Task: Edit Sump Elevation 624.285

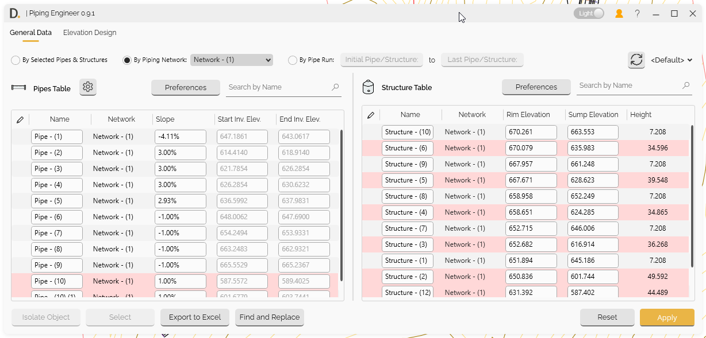Action: 593,212
